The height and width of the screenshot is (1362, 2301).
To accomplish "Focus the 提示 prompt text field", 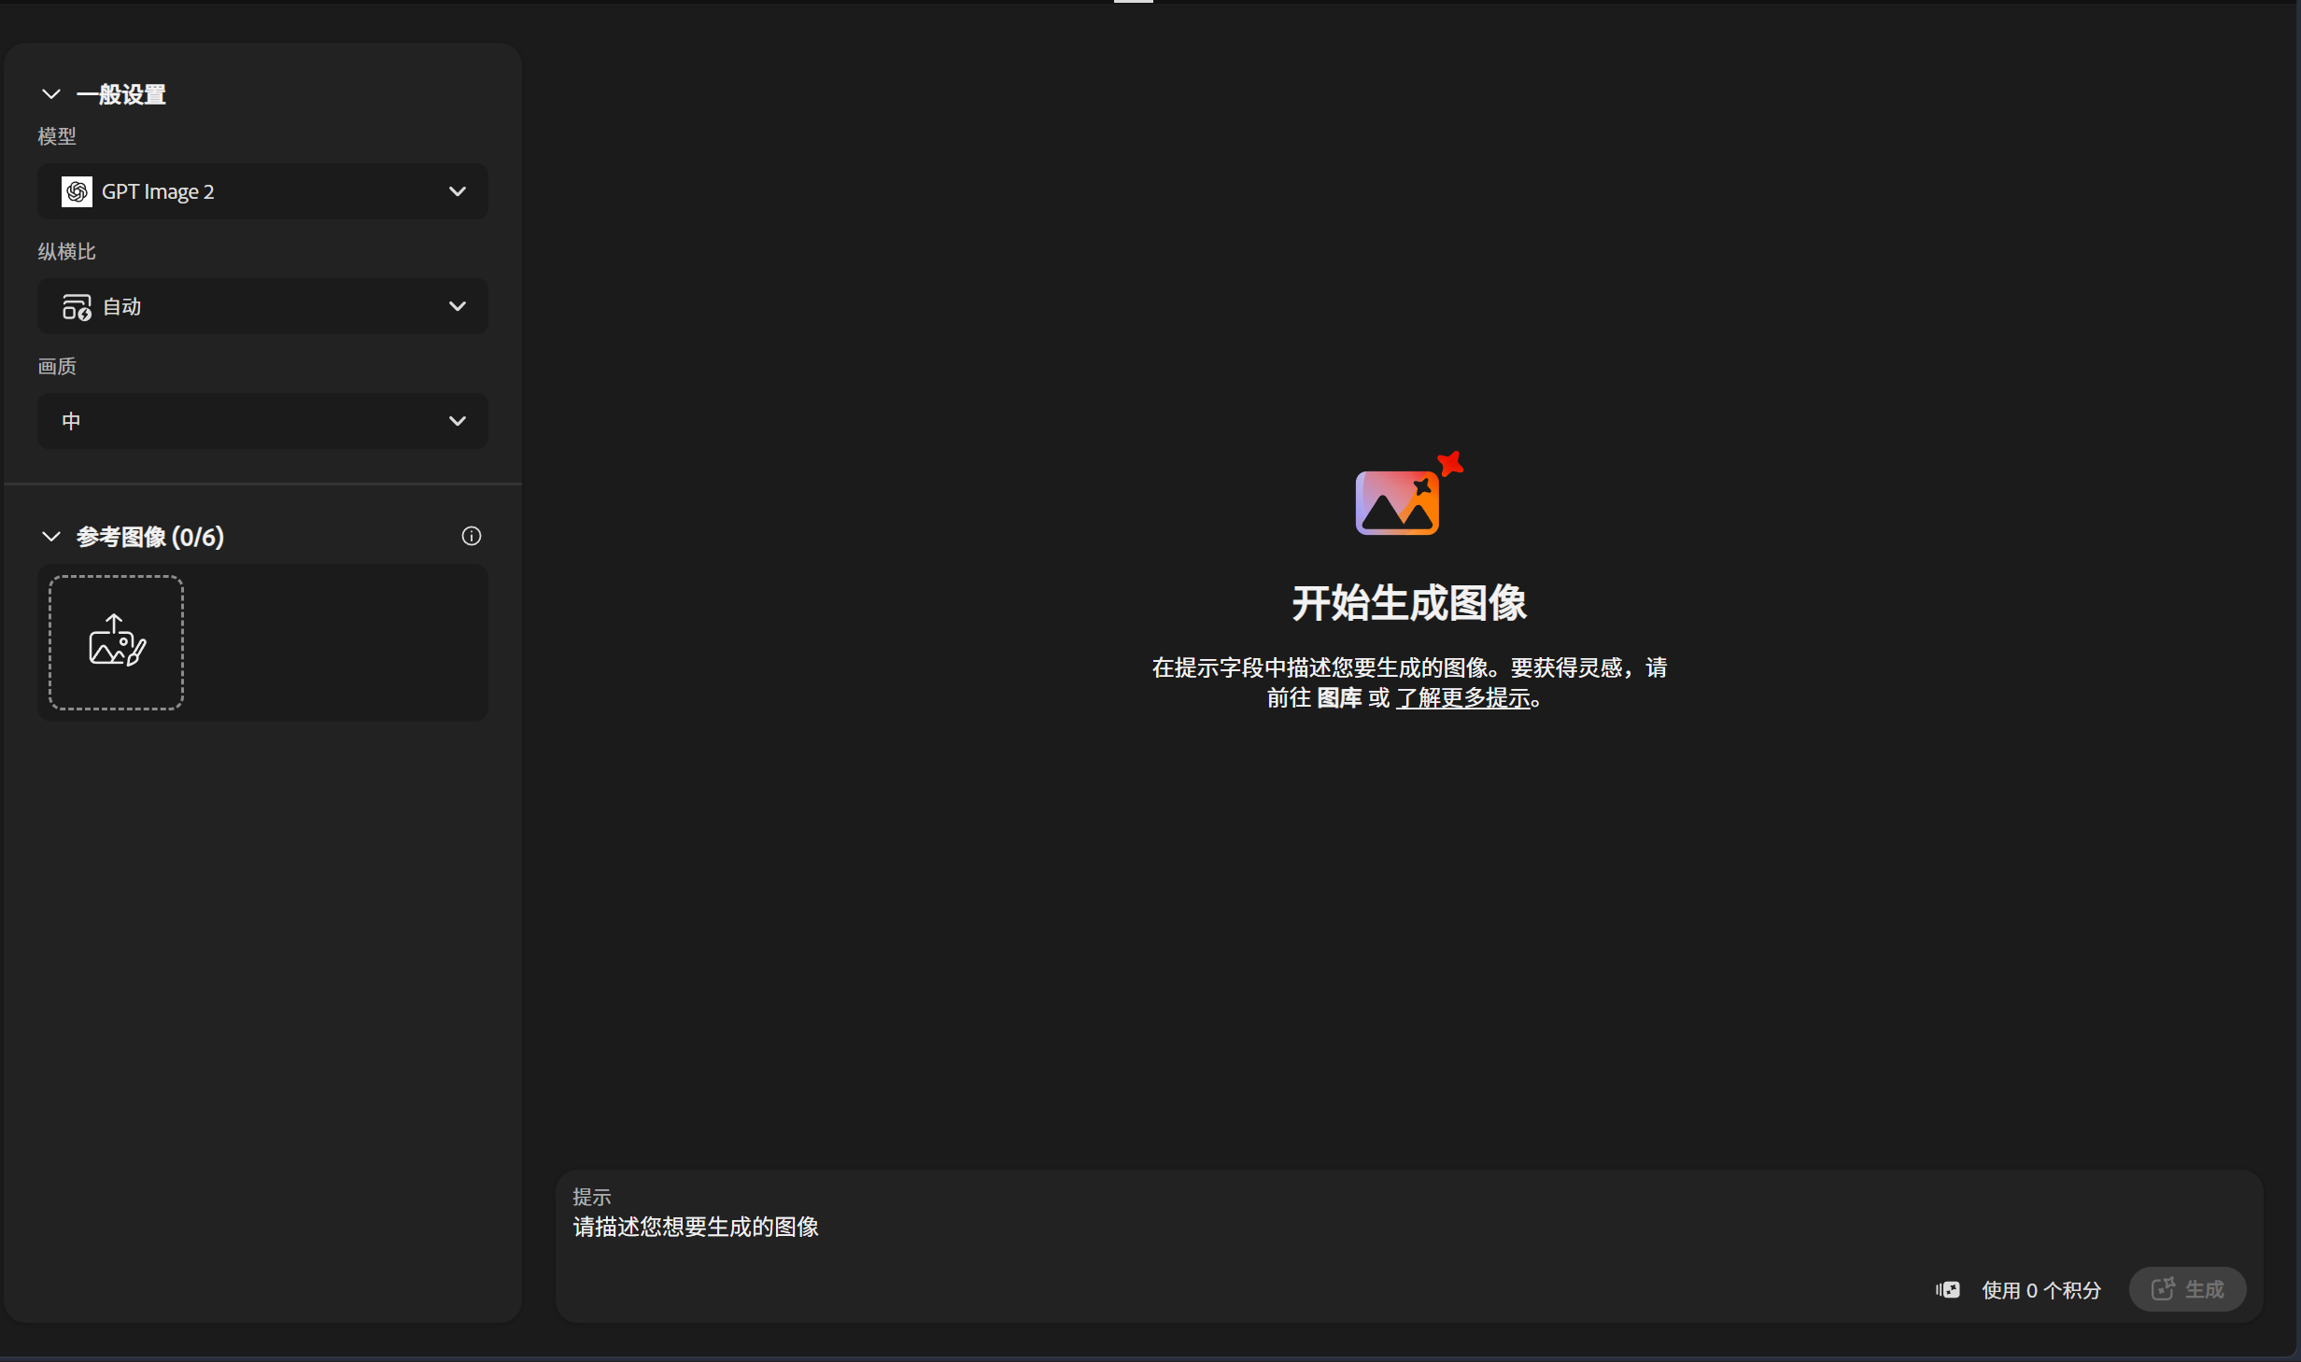I will coord(1408,1227).
